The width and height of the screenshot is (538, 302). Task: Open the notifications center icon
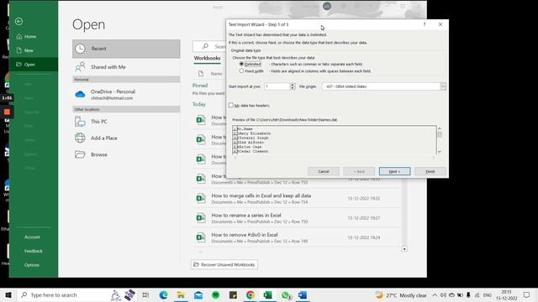[x=527, y=295]
